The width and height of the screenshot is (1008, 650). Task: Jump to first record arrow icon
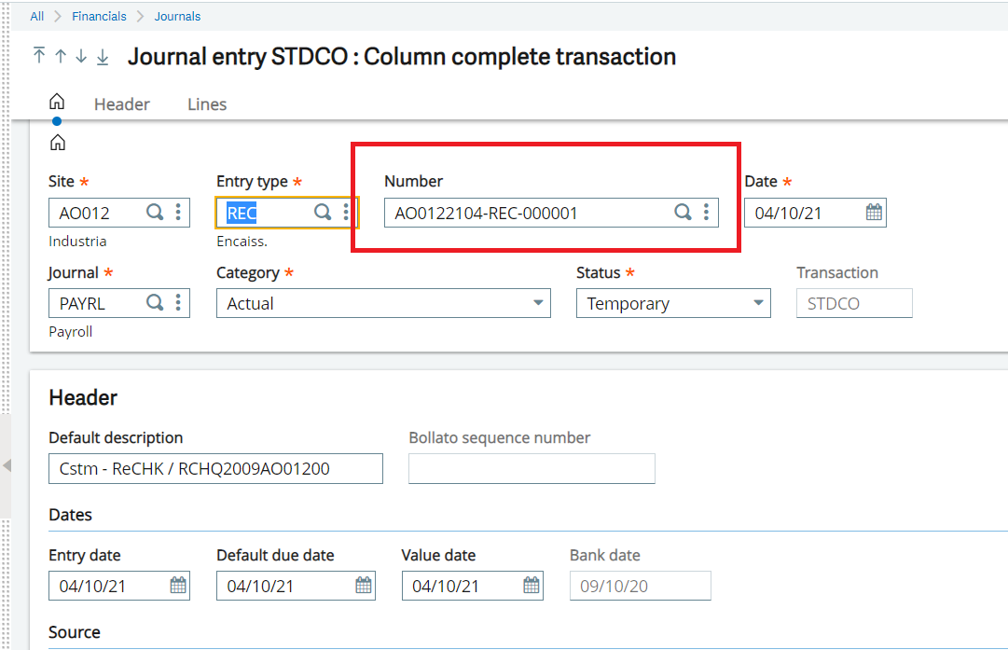point(39,56)
